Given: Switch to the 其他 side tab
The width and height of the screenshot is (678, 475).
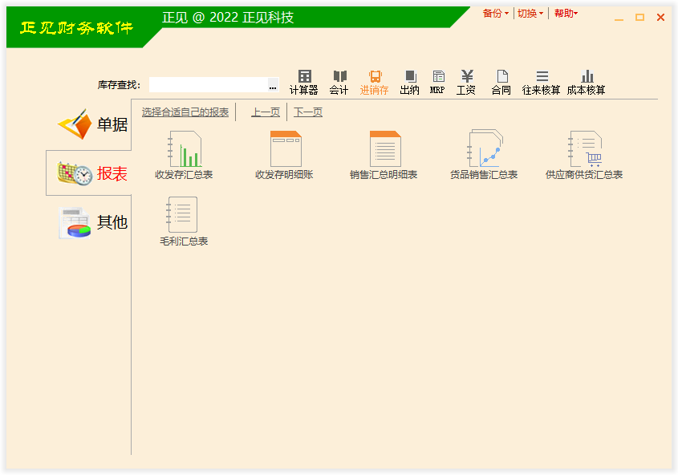Looking at the screenshot, I should [x=92, y=222].
